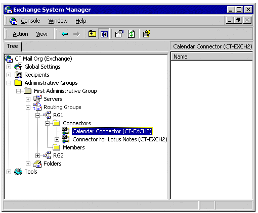Expand the Servers node
This screenshot has width=258, height=213.
coord(28,99)
